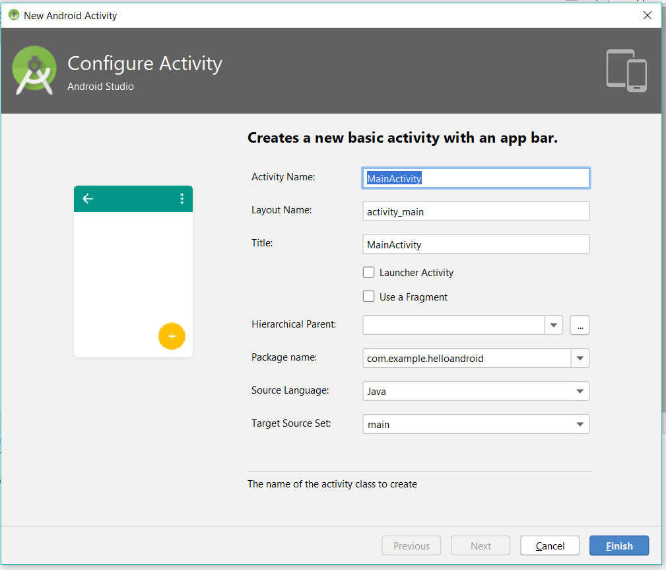The width and height of the screenshot is (666, 570).
Task: Click the 'Hierarchical Parent:' label
Action: tap(294, 324)
